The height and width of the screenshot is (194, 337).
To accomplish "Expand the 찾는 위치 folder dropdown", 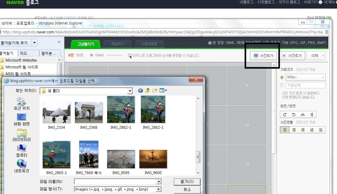I will coord(130,91).
